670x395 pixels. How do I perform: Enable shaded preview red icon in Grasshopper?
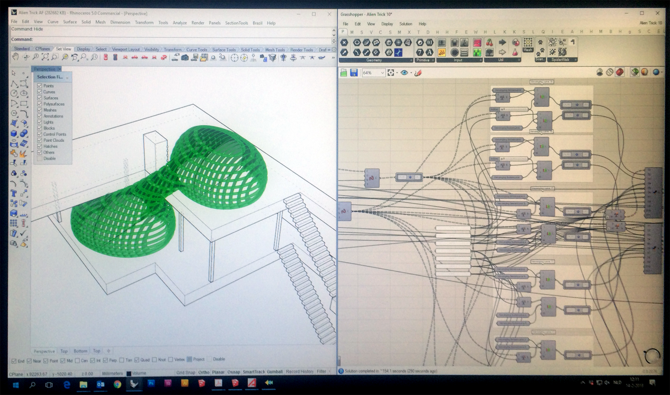(x=620, y=72)
